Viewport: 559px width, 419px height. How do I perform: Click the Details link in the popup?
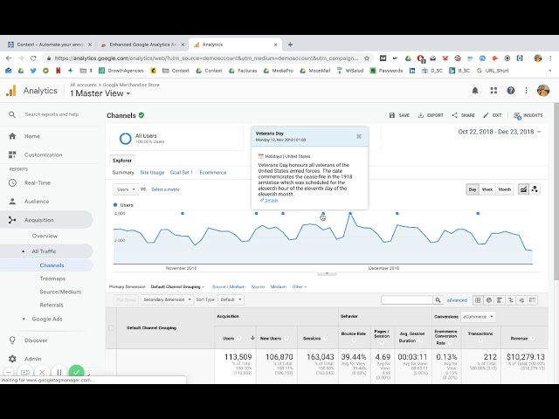click(x=271, y=200)
